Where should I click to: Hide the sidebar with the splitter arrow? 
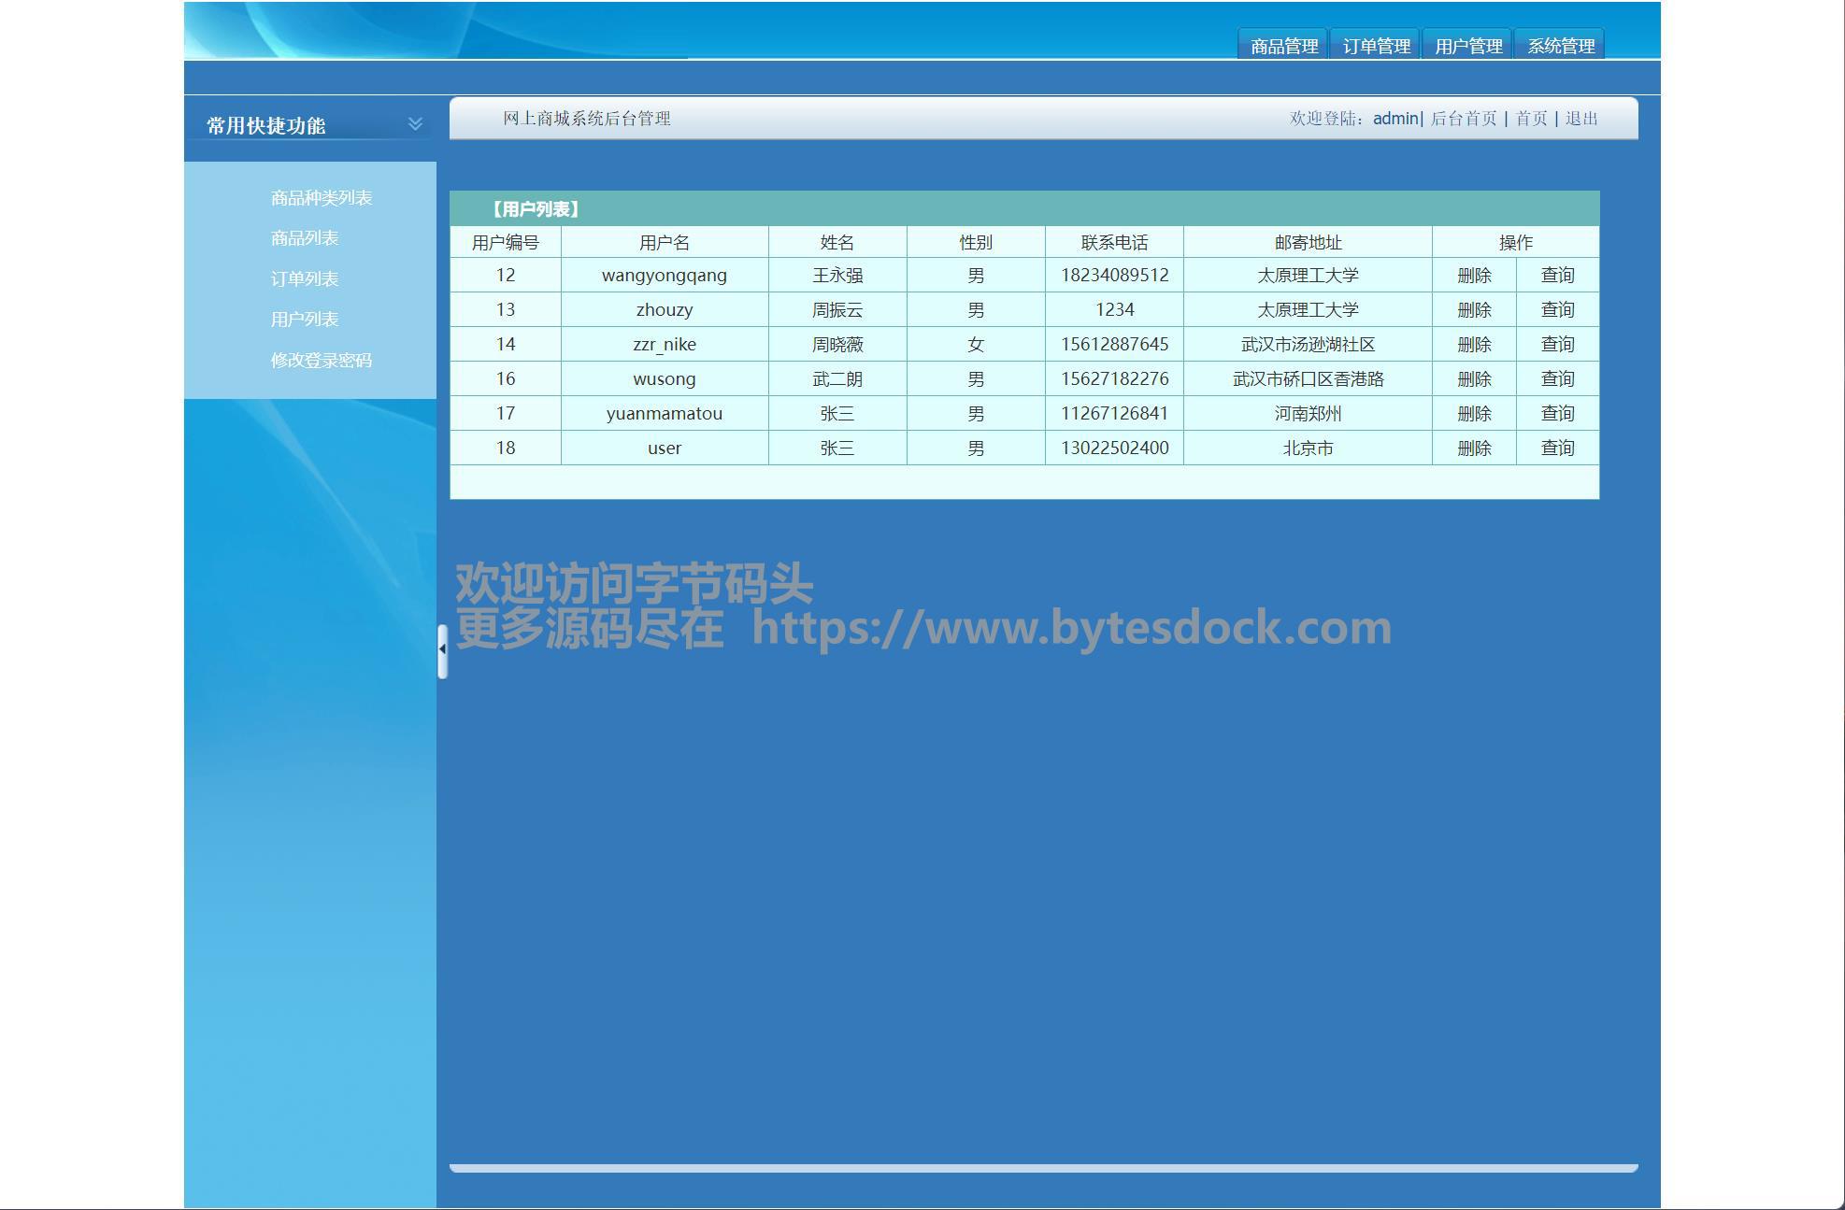tap(442, 649)
